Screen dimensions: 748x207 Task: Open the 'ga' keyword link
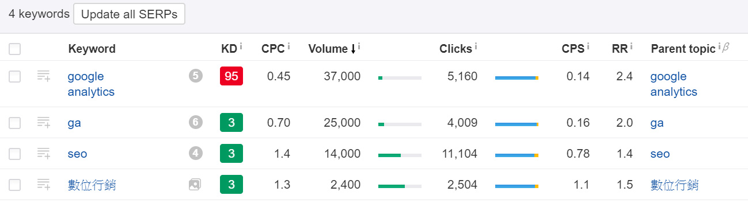(x=74, y=123)
